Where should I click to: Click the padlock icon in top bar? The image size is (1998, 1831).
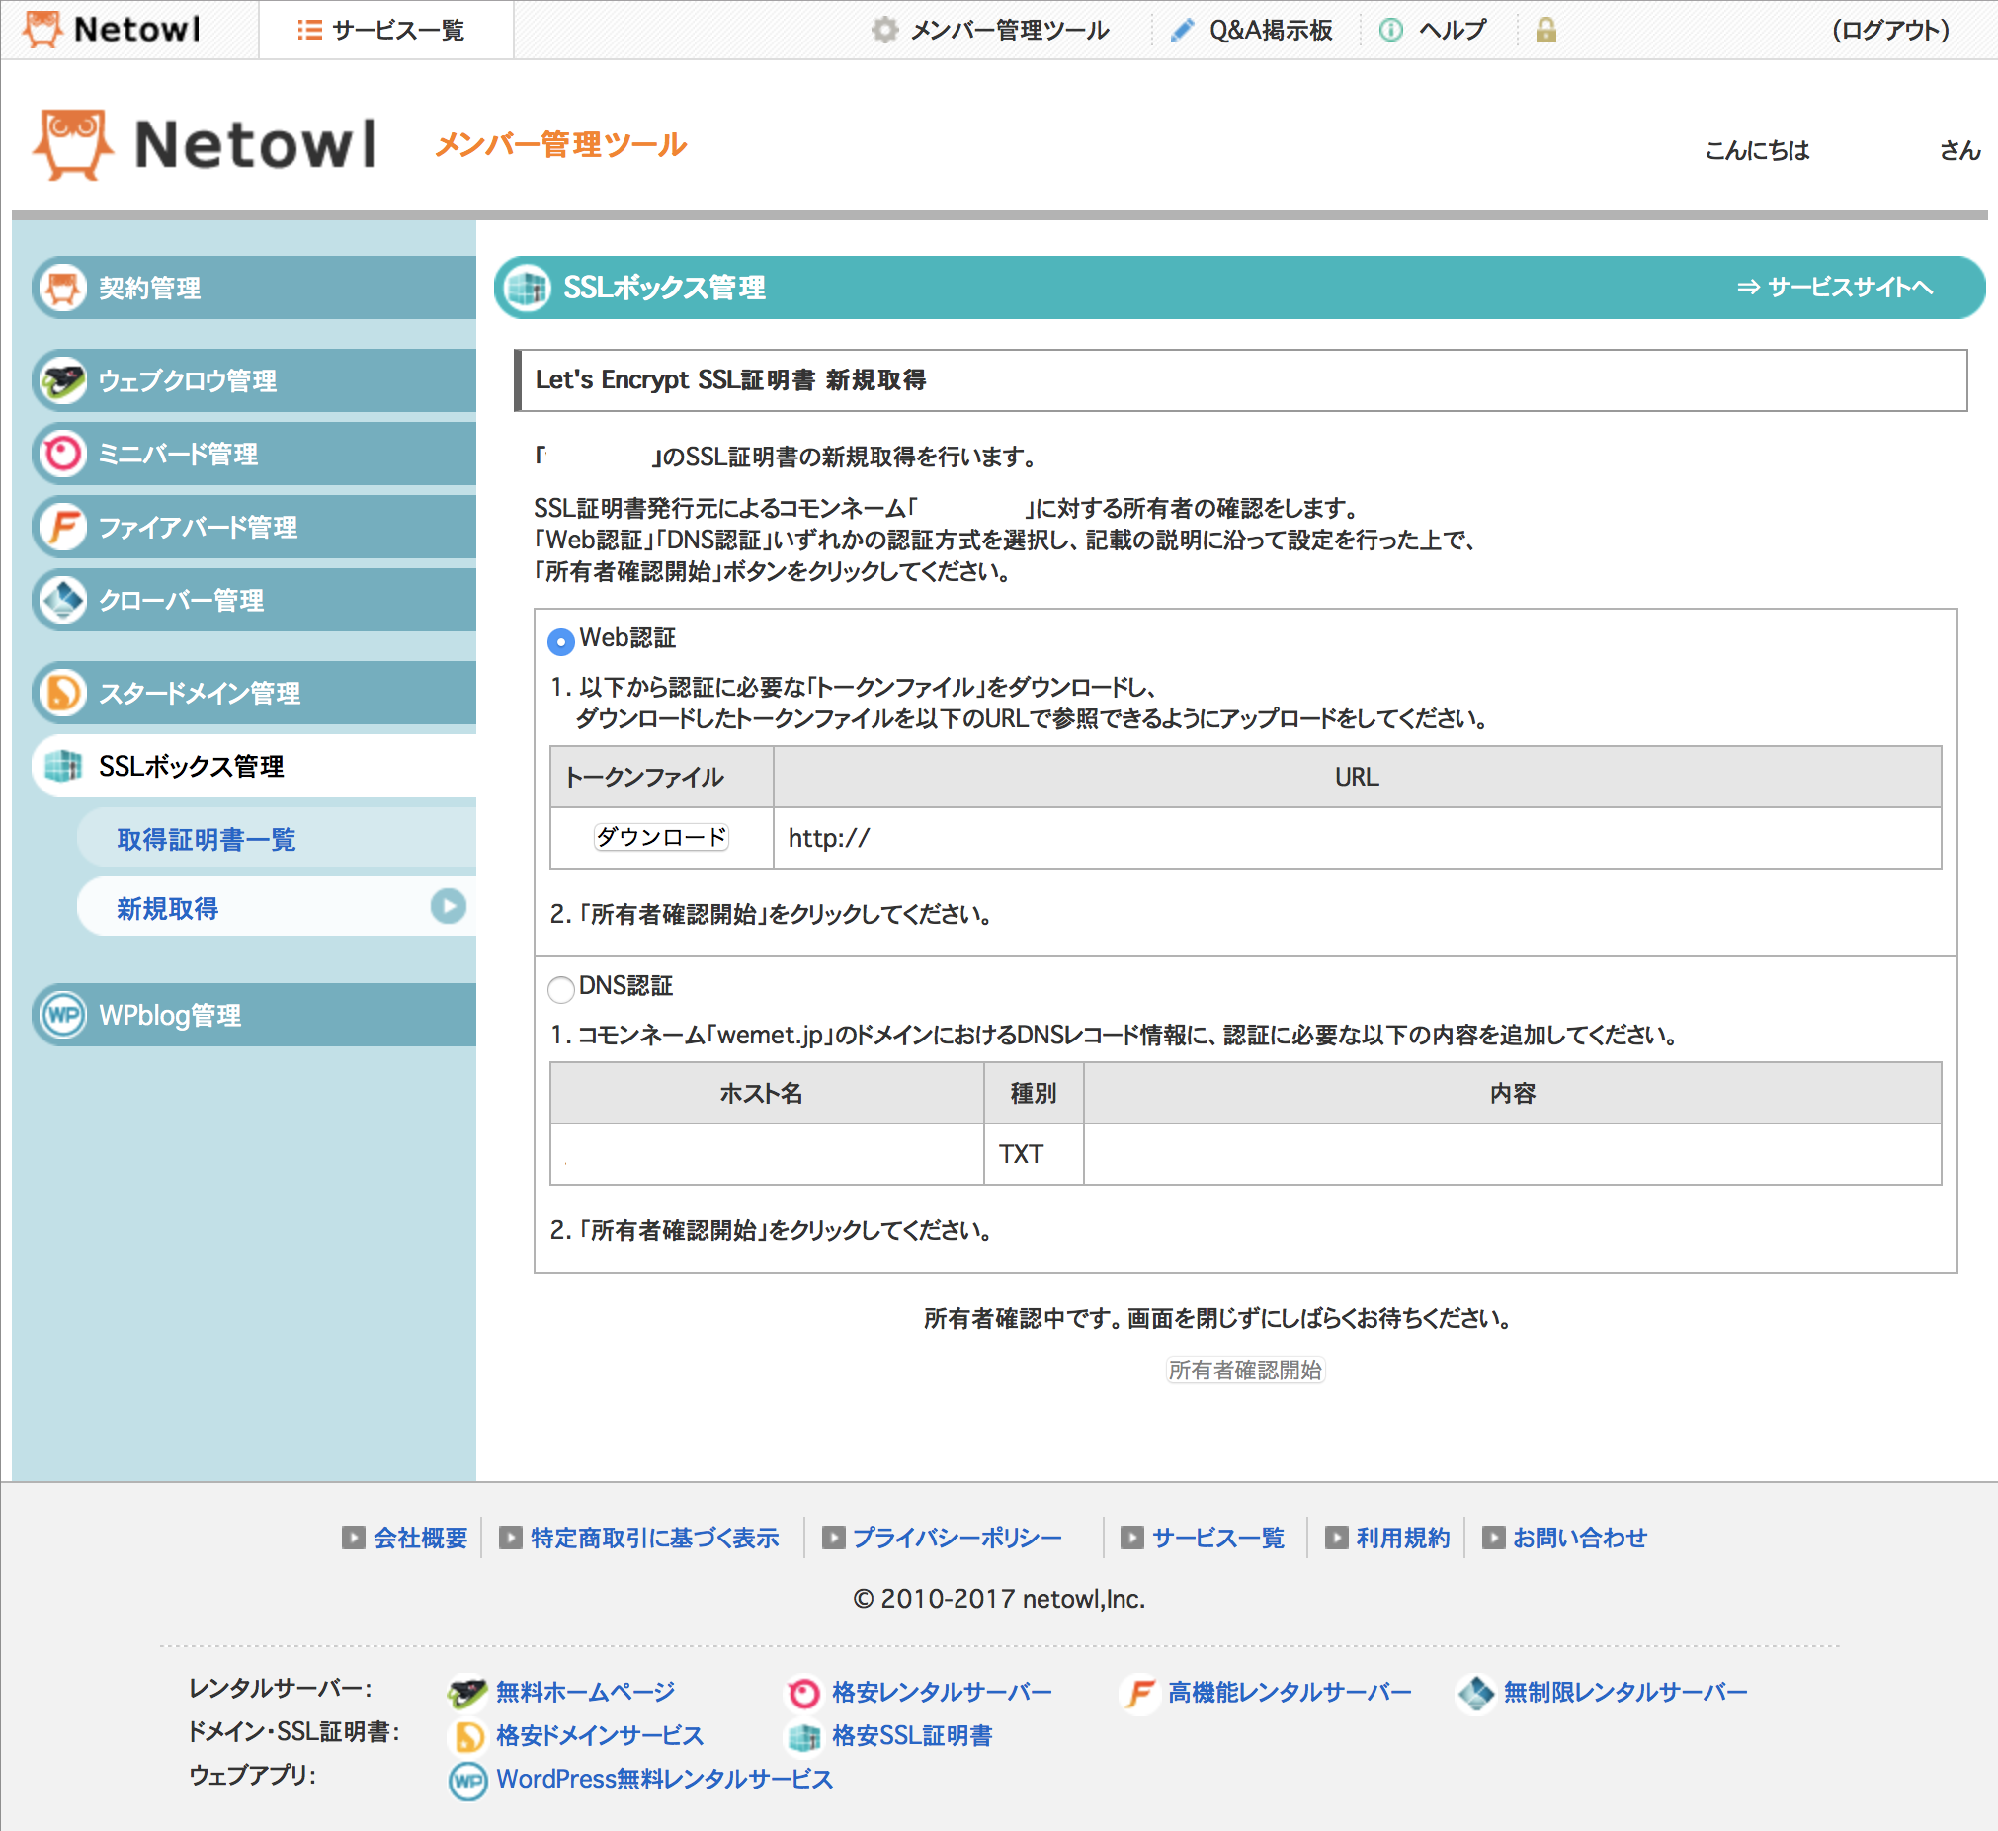click(x=1545, y=31)
